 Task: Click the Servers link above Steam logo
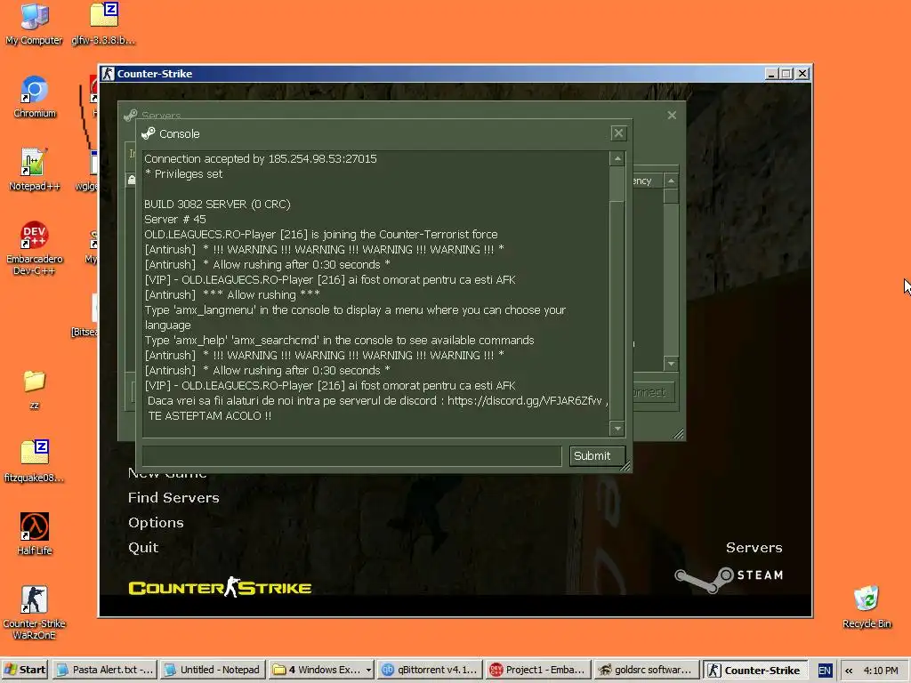click(x=754, y=548)
